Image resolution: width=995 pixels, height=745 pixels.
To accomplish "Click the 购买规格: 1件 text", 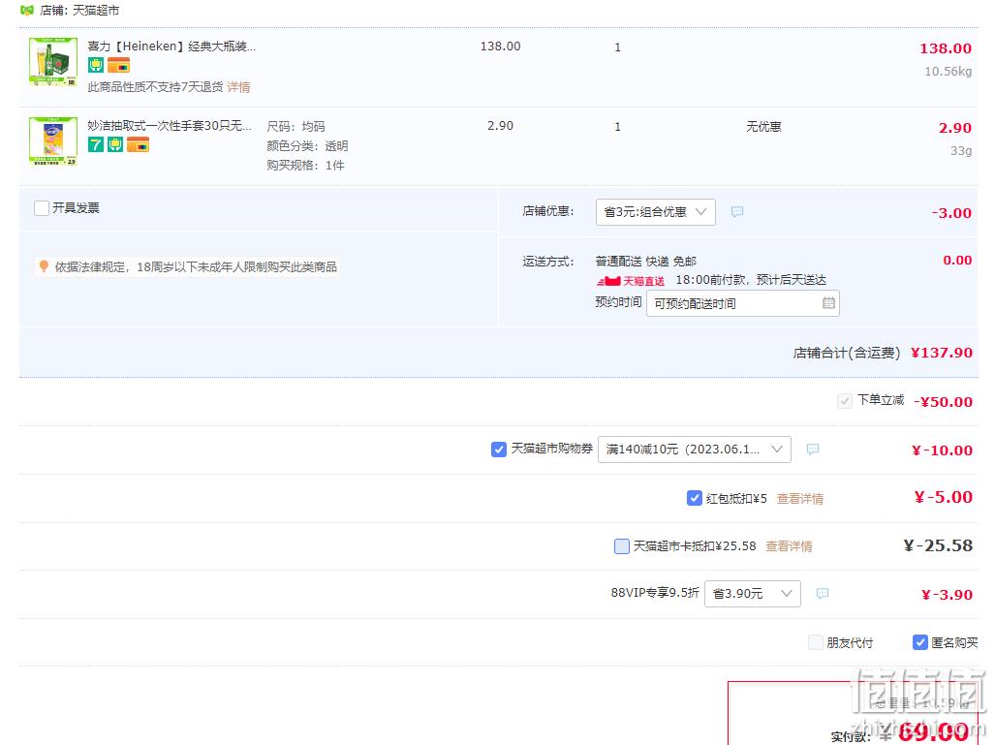I will 305,165.
